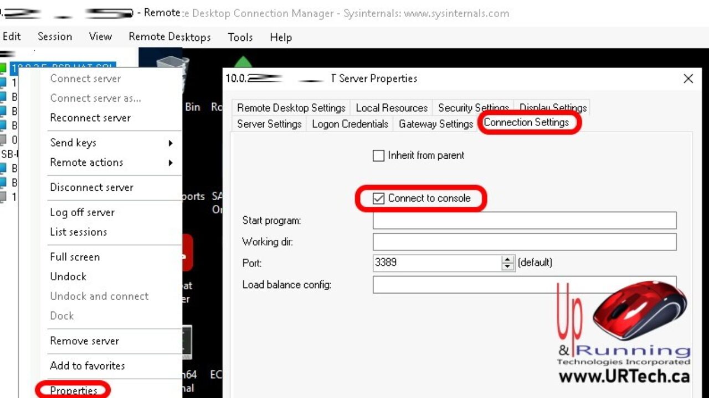
Task: Uncheck the Connect to console checkbox
Action: coord(379,198)
